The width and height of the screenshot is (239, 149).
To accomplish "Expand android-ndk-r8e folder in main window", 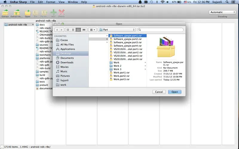I will 33,25.
